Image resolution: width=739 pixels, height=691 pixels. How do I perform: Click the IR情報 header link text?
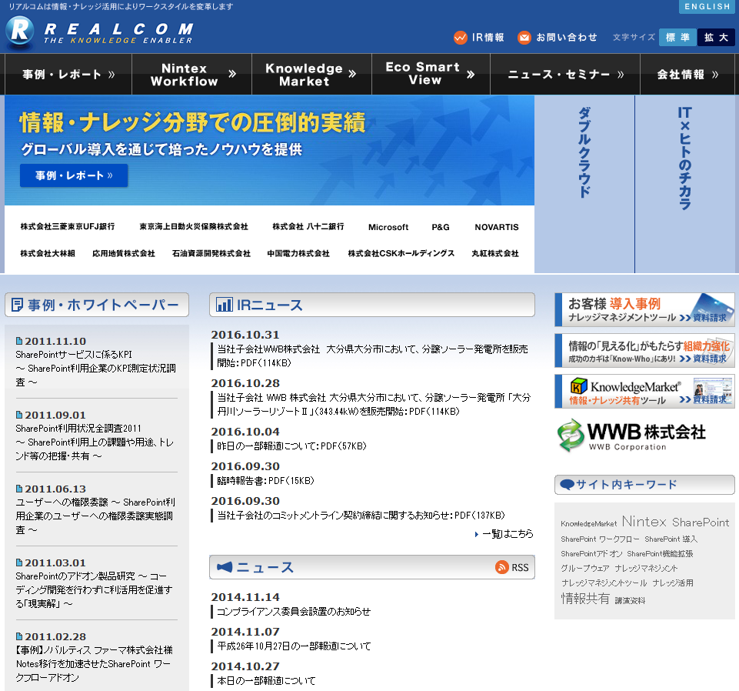coord(488,37)
